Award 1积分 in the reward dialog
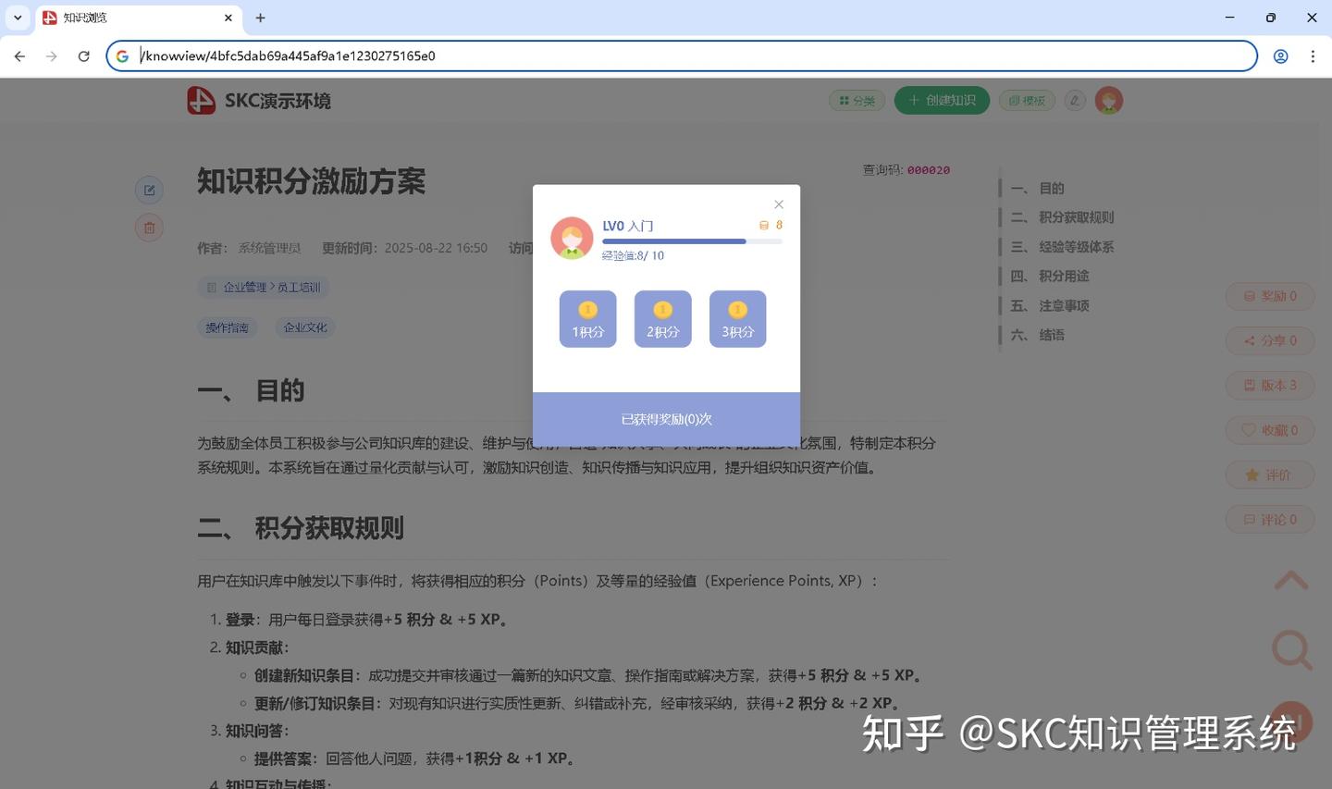Image resolution: width=1332 pixels, height=789 pixels. [587, 319]
